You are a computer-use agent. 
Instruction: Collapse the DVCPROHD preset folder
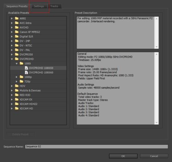coord(12,59)
